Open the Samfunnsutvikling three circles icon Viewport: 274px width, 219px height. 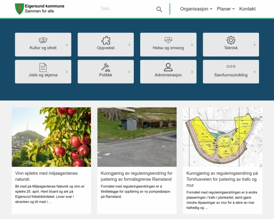pos(231,67)
